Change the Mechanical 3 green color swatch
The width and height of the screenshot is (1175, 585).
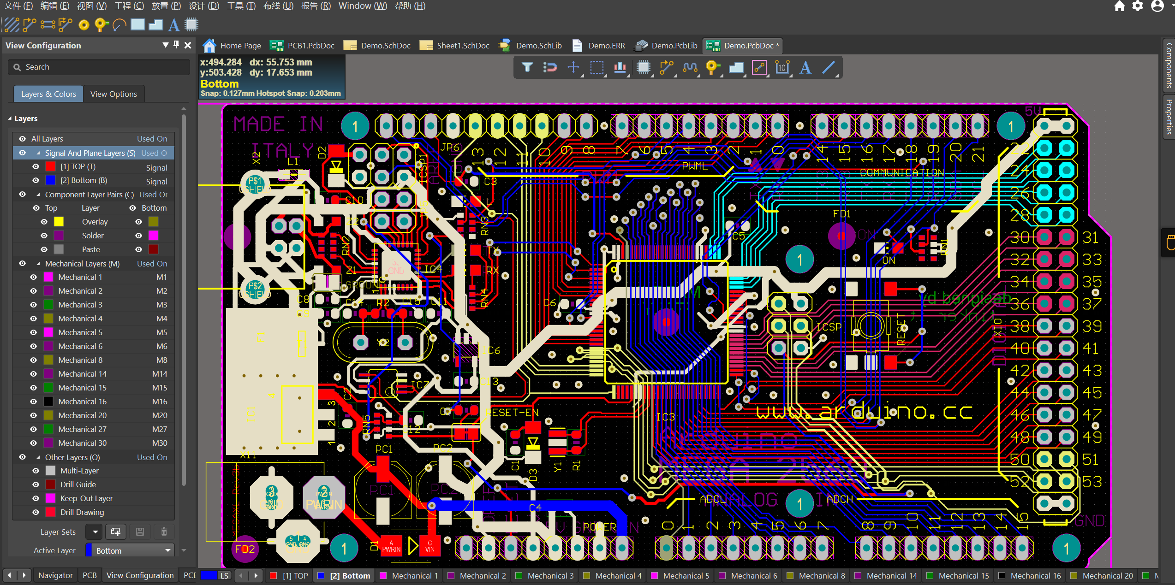click(48, 305)
